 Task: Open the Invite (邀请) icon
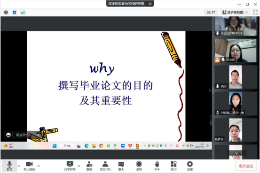pyautogui.click(x=89, y=166)
